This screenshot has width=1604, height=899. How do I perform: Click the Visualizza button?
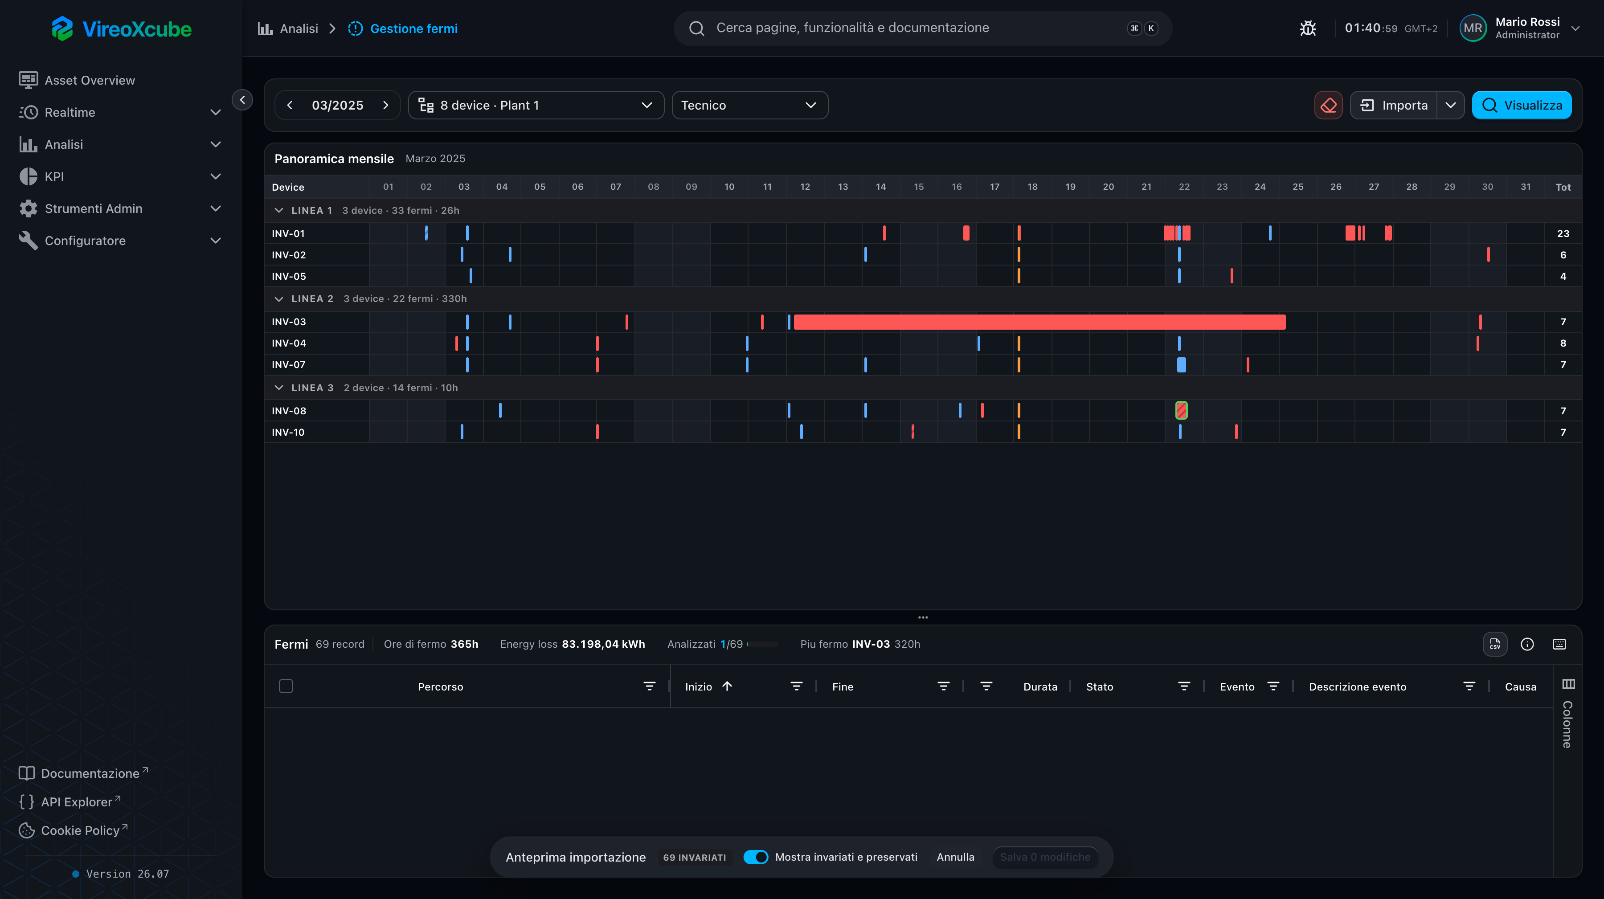1522,105
